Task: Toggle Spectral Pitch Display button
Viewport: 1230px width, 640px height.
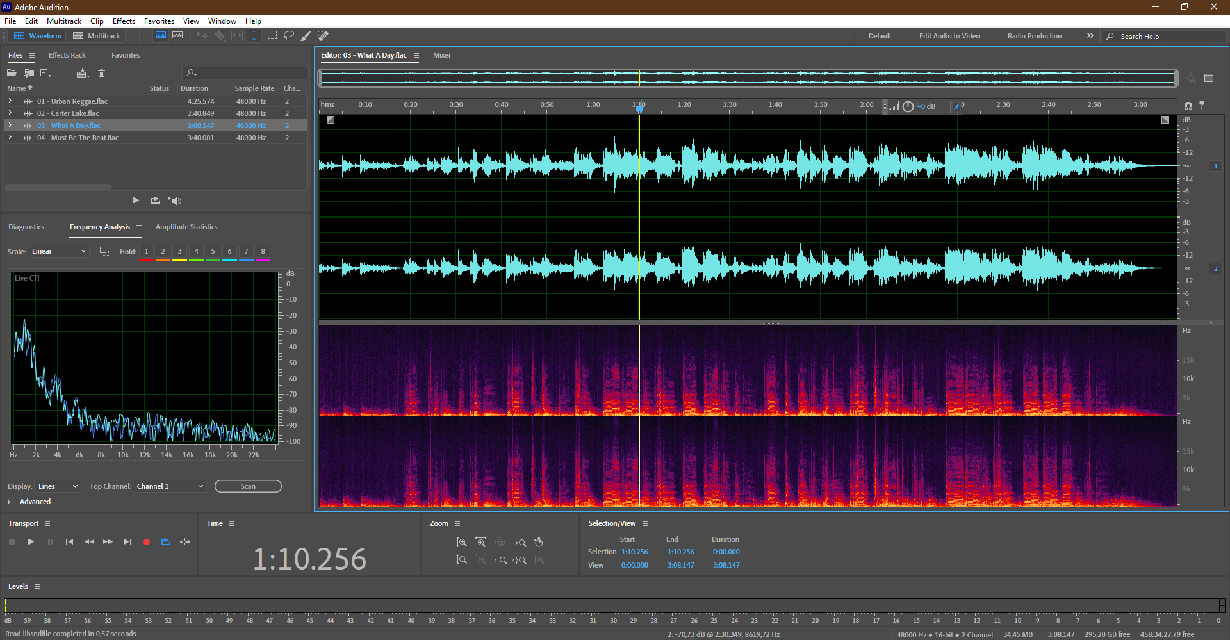Action: click(x=177, y=35)
